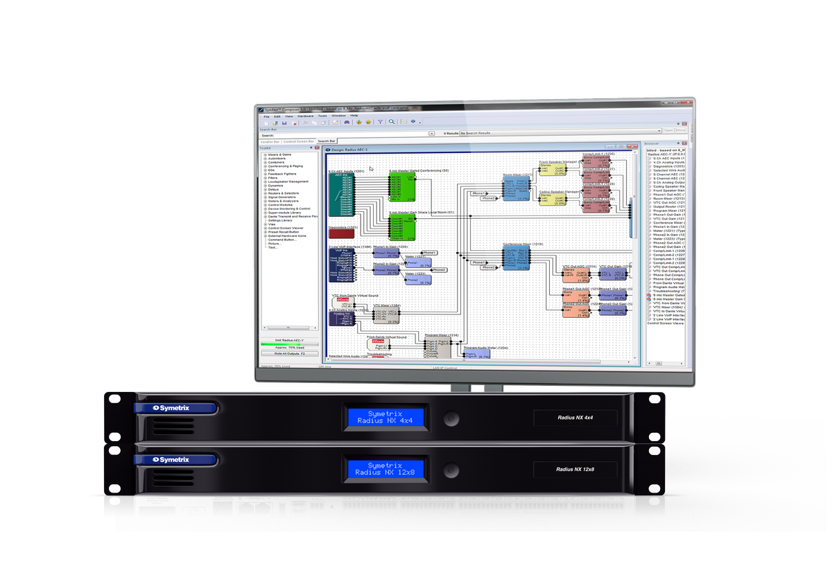Click the Open button in search bar
The width and height of the screenshot is (832, 561).
(668, 130)
